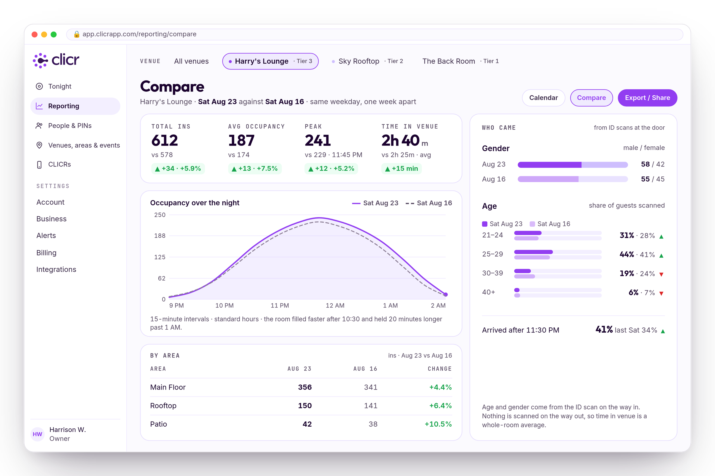715x476 pixels.
Task: Click the Sat Aug 16 age legend swatch
Action: 532,224
